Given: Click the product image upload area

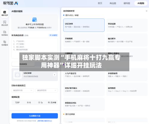Looking at the screenshot, I should pos(35,23).
